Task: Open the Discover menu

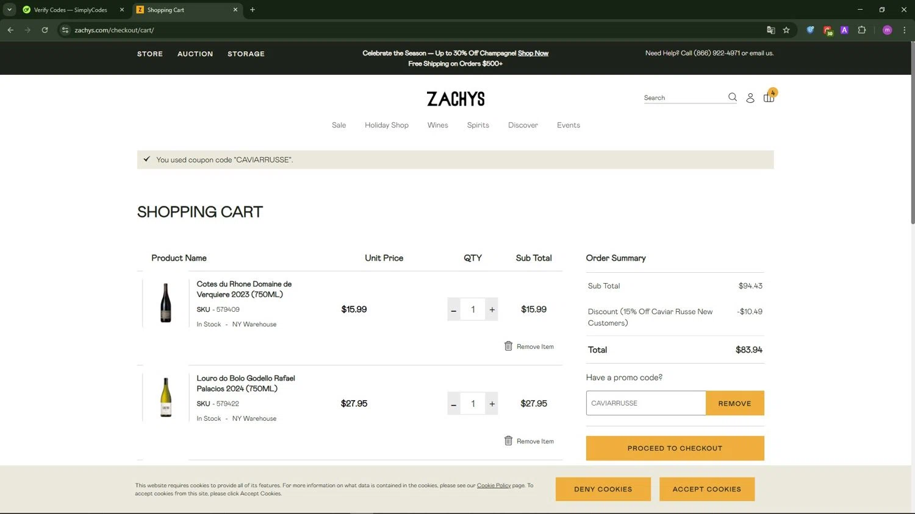Action: (x=523, y=125)
